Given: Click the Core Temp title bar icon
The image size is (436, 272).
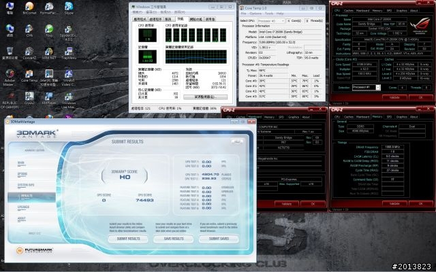Looking at the screenshot, I should pyautogui.click(x=242, y=8).
